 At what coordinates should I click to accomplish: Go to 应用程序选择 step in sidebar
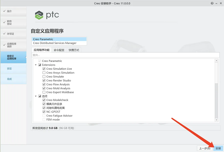(13, 45)
